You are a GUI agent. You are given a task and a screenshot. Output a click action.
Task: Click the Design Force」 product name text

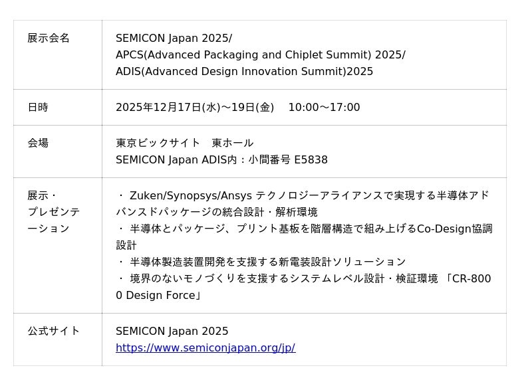(163, 295)
